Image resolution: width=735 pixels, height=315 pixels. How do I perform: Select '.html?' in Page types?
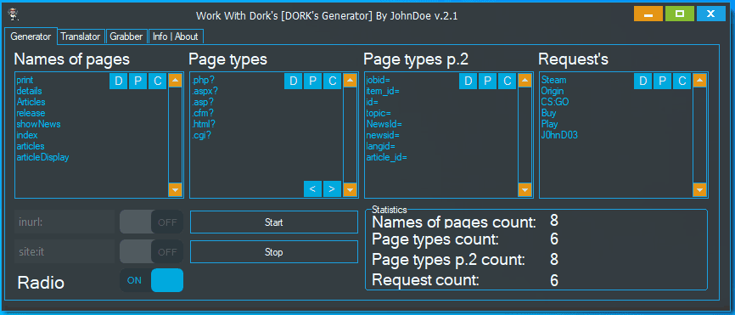204,124
